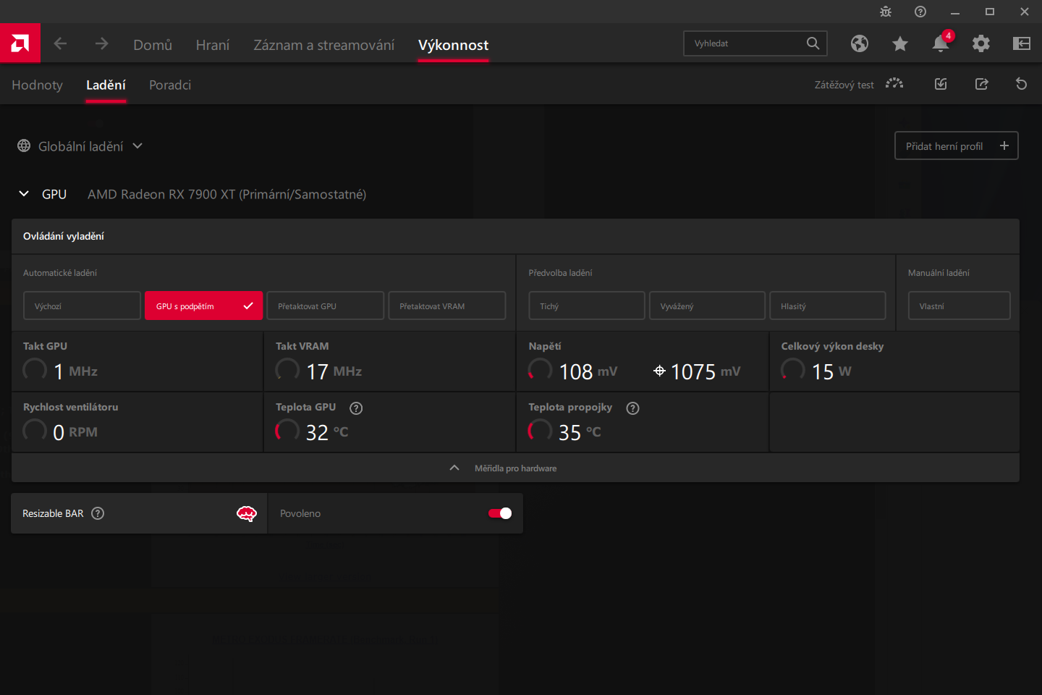
Task: Show Teplota GPU help icon
Action: point(356,408)
